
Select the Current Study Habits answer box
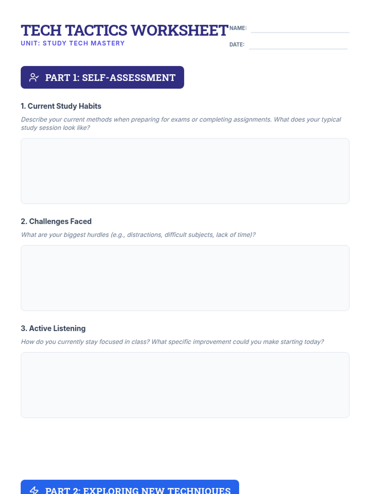click(x=185, y=171)
